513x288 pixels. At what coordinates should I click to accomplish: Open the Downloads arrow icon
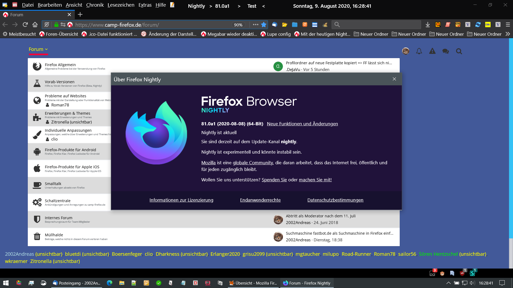[428, 25]
